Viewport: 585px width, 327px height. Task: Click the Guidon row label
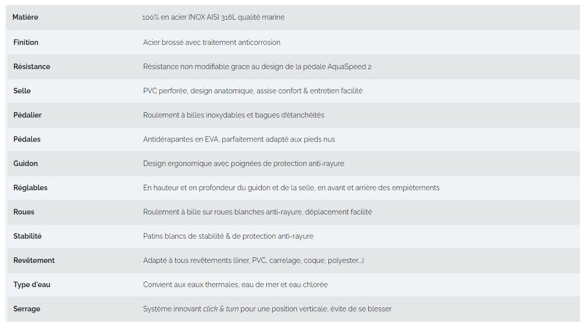25,163
